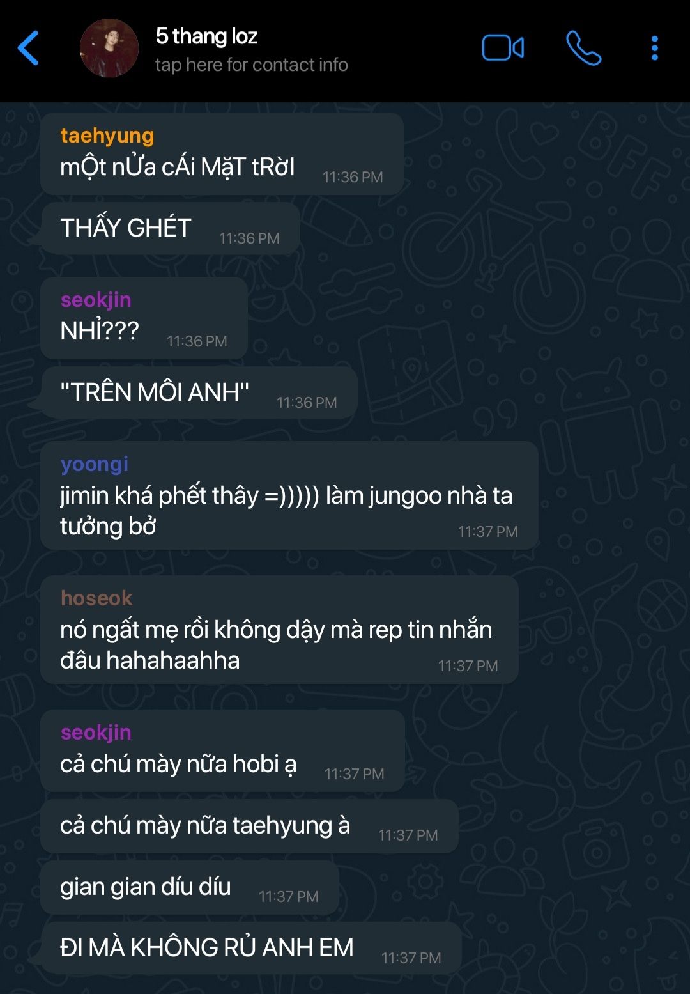Select hoseok's message ending "hahahaahha"

pyautogui.click(x=279, y=630)
